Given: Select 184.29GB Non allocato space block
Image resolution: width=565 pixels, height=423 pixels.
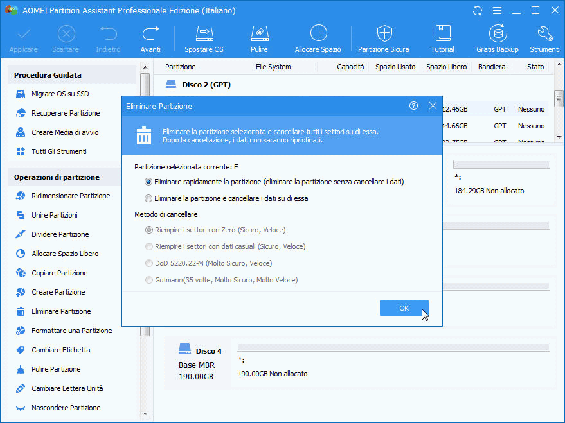Looking at the screenshot, I should click(489, 191).
